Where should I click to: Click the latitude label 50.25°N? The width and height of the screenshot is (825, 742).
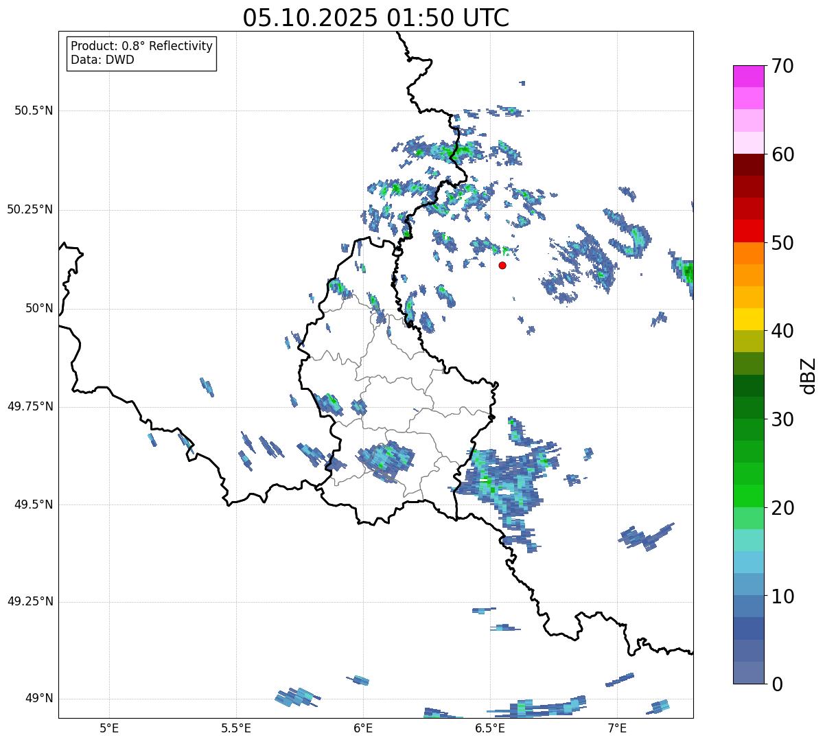coord(30,209)
